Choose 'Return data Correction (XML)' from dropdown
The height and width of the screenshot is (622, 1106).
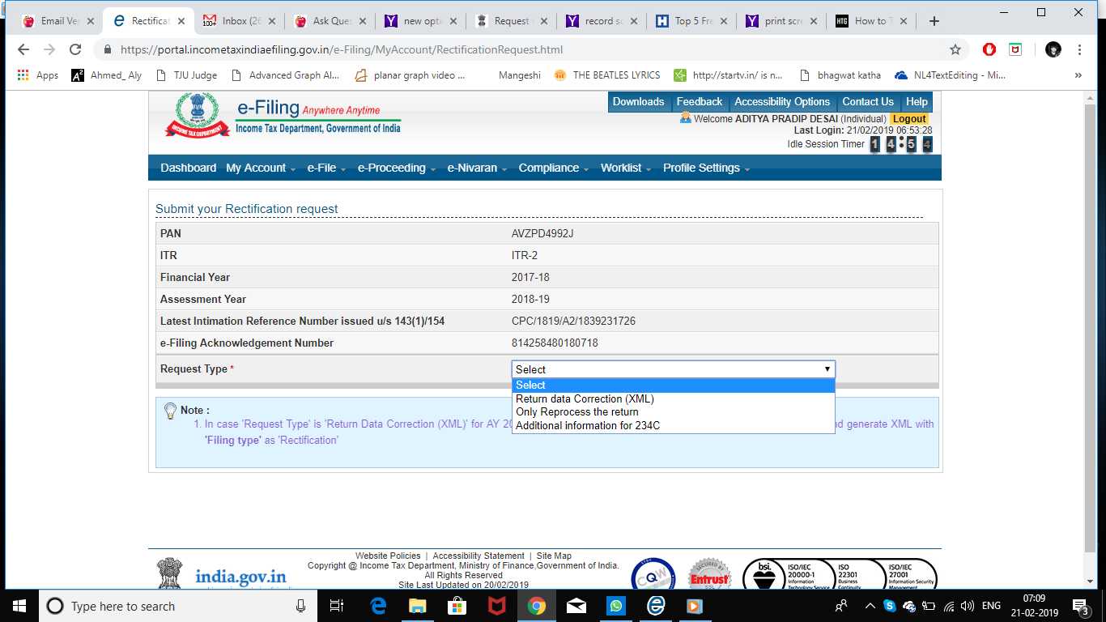point(585,398)
